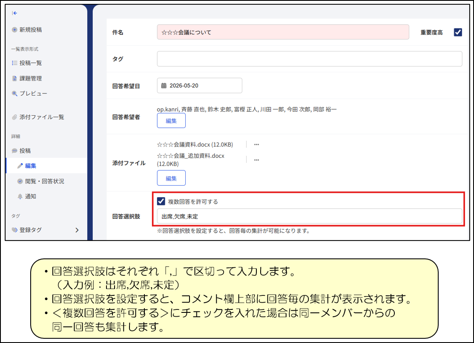Toggle 複数回答を許可する checkbox
Image resolution: width=474 pixels, height=343 pixels.
(161, 201)
